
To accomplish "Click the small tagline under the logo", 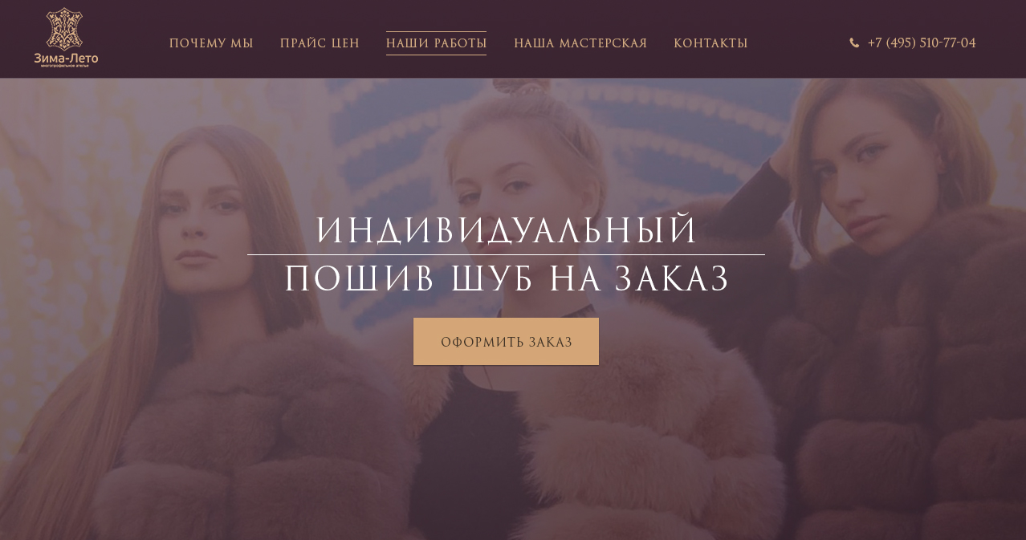I will click(x=66, y=66).
